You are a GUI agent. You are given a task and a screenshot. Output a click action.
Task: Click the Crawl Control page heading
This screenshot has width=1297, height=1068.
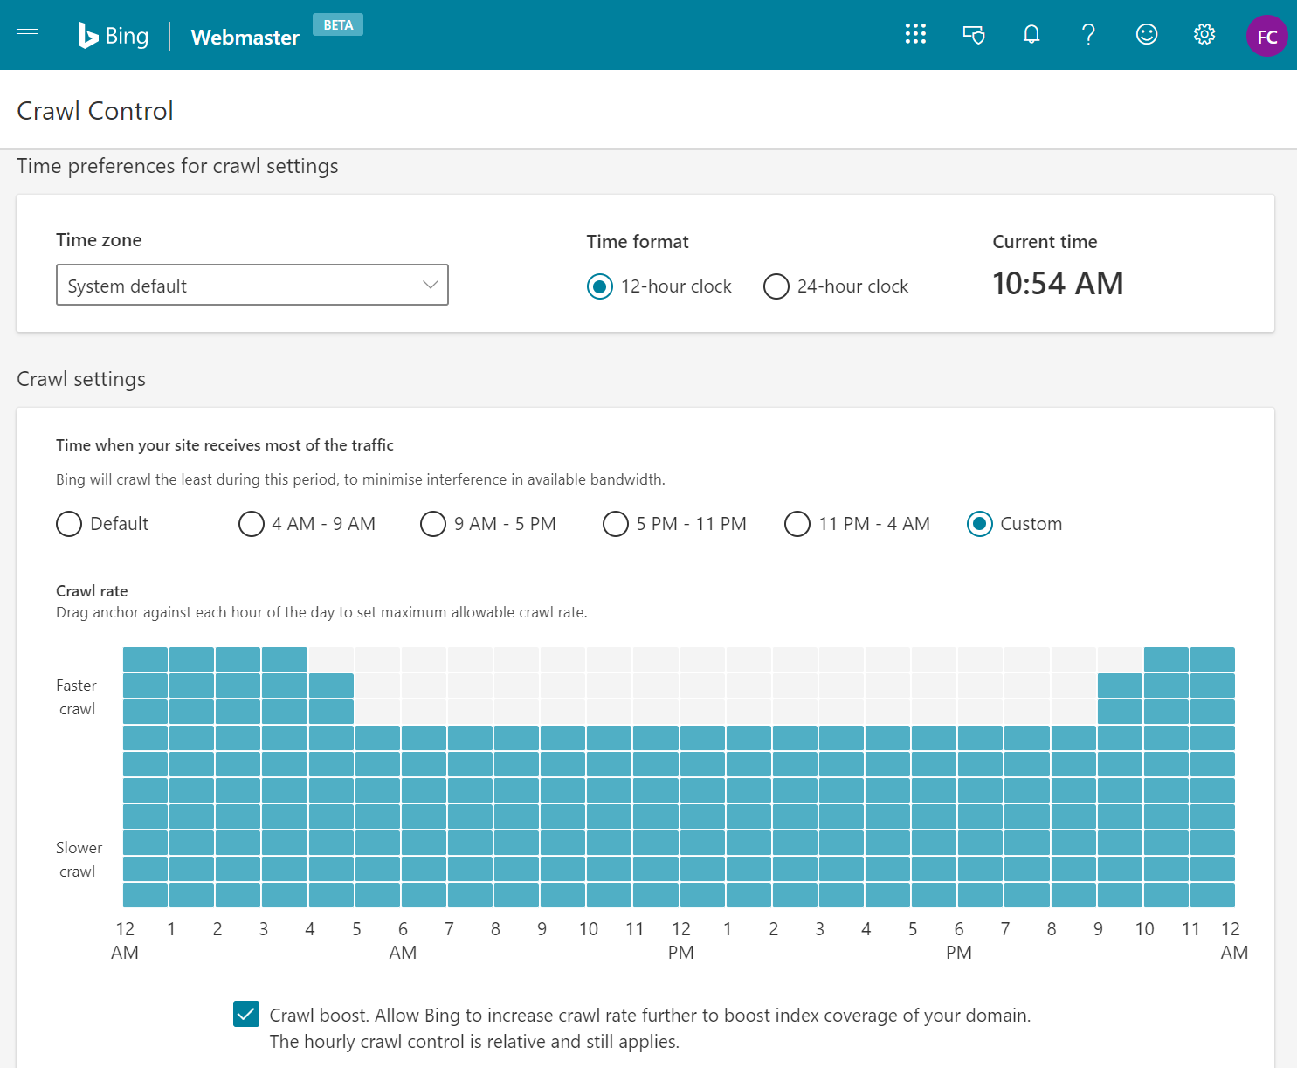pos(94,110)
